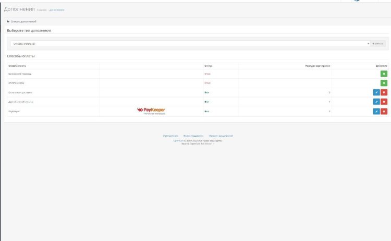Screen dimensions: 391x241
Task: Edit the PayKeeper payment settings
Action: [x=376, y=111]
